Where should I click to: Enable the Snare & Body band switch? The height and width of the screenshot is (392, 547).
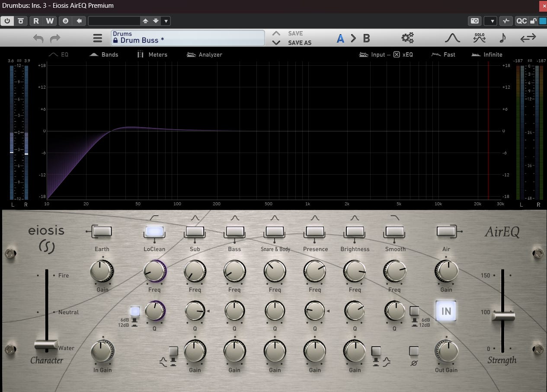tap(275, 231)
